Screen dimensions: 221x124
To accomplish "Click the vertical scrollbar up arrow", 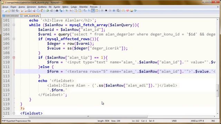I will (x=217, y=19).
